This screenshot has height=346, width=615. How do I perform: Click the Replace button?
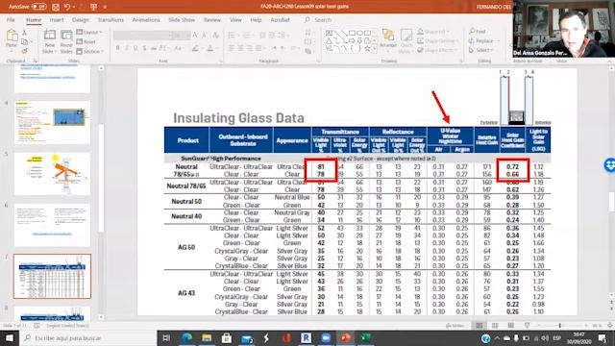pos(484,40)
